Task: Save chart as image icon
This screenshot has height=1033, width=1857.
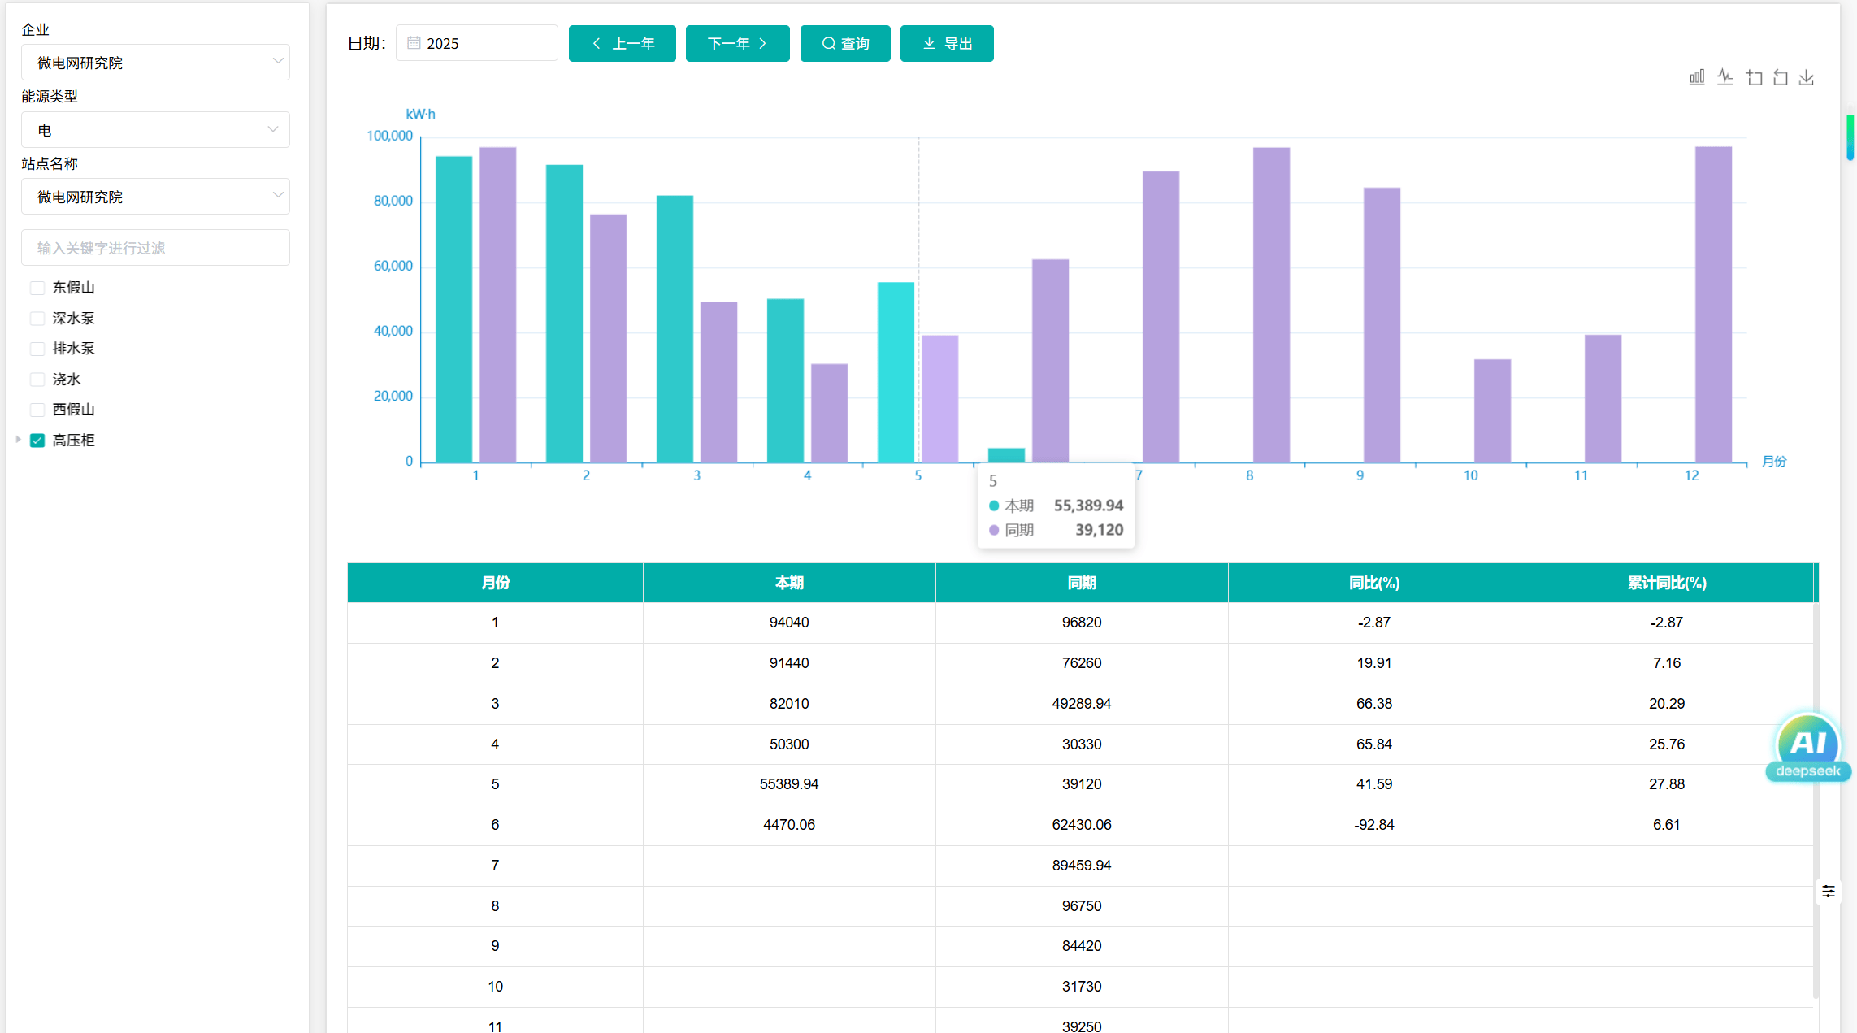Action: pos(1807,78)
